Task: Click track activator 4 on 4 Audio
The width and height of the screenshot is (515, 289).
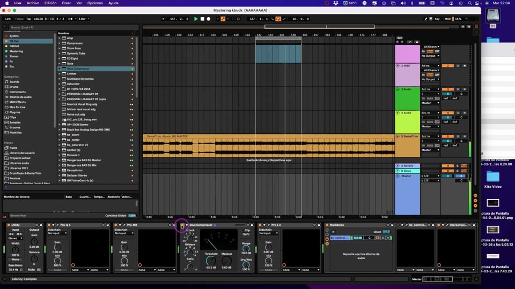Action: pos(447,113)
